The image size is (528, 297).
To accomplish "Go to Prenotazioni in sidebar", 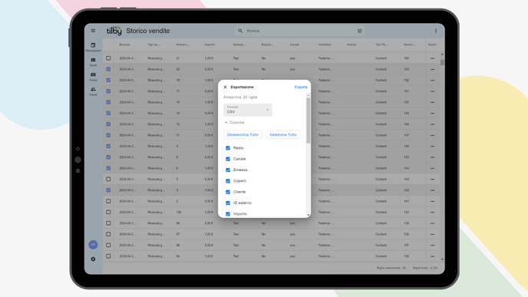I will tap(94, 47).
